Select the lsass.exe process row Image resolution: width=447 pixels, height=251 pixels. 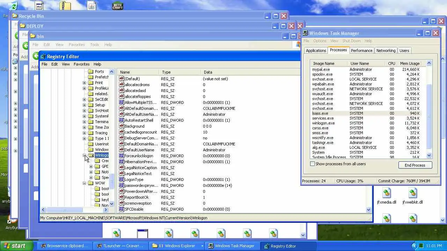tap(365, 113)
